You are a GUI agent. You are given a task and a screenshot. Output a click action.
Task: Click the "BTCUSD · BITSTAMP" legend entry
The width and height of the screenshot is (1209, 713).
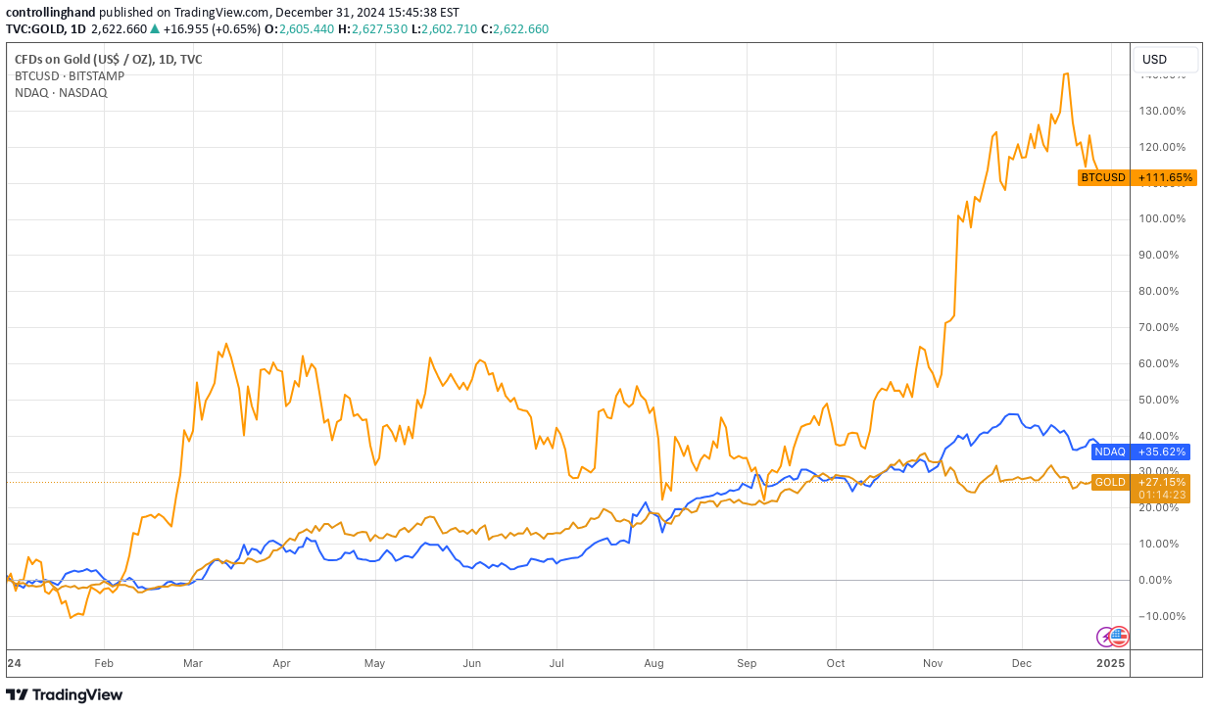[69, 75]
